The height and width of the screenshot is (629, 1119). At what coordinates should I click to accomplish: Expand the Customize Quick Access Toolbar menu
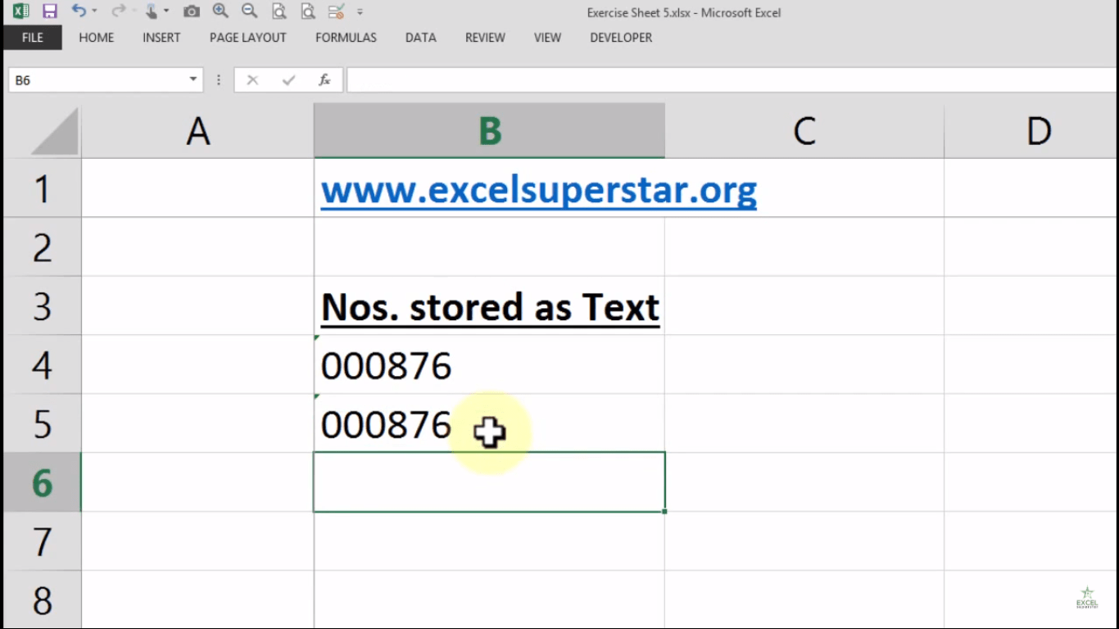point(360,11)
